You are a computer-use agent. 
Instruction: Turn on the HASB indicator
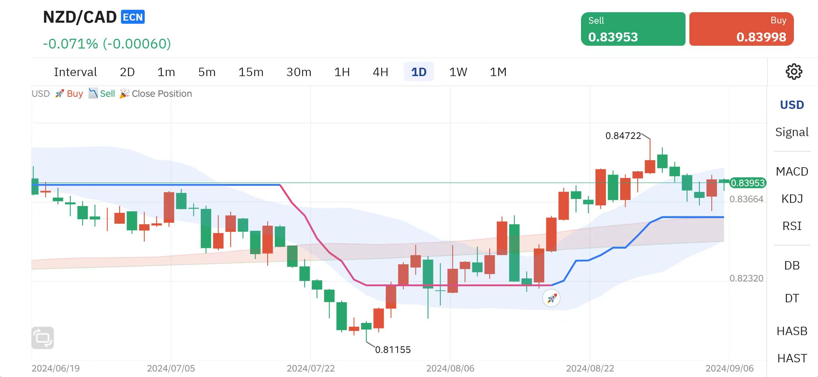coord(792,331)
